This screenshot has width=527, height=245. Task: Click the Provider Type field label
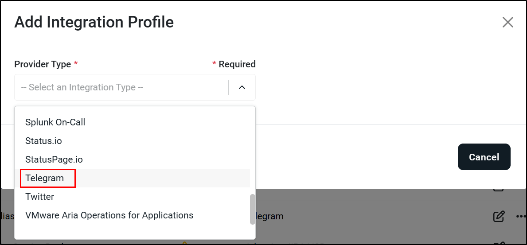(43, 64)
